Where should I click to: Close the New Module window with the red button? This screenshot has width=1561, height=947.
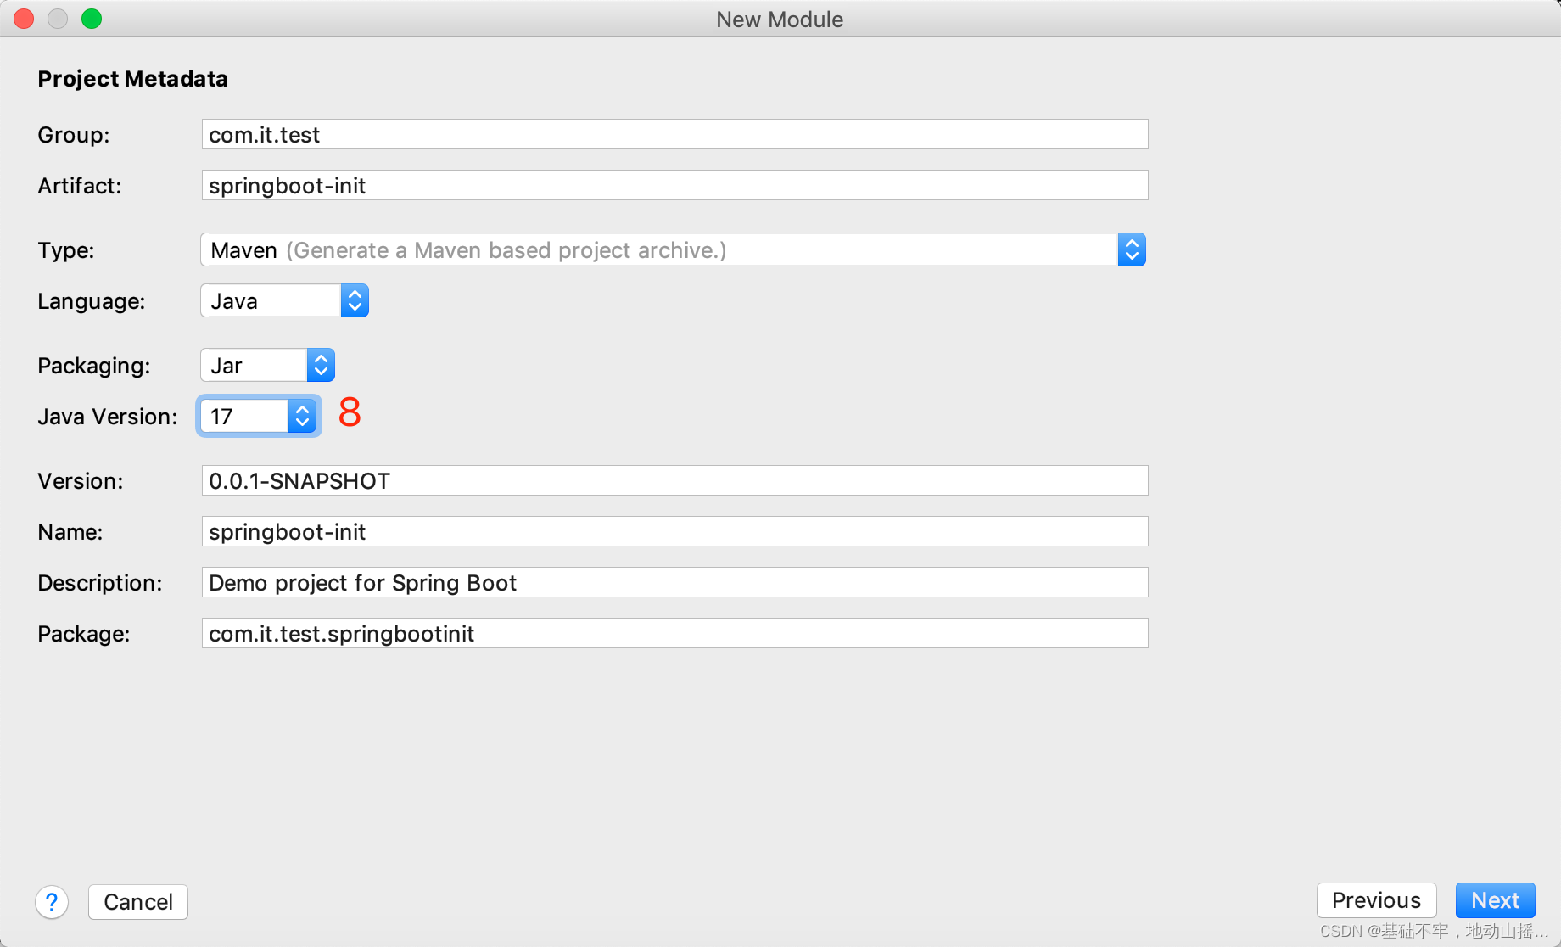[25, 19]
